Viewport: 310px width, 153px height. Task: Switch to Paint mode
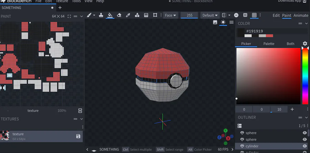coord(287,15)
